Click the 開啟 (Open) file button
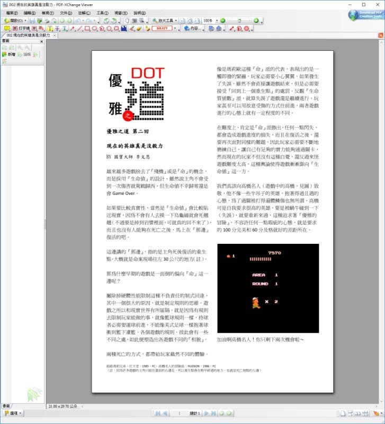 tap(14, 21)
